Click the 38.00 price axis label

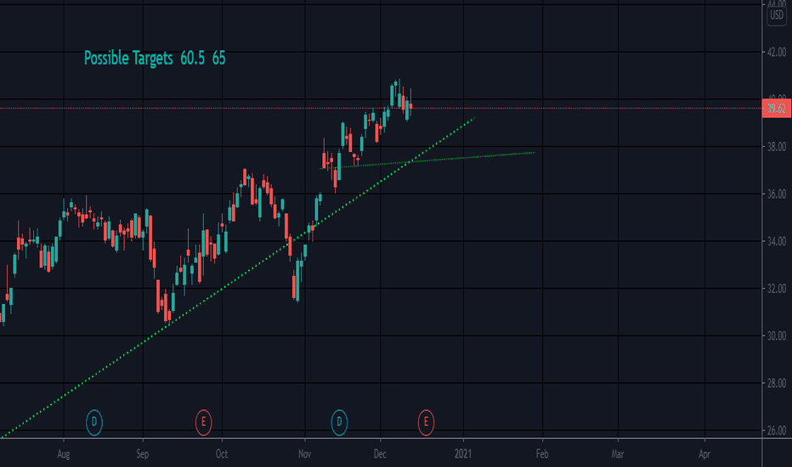tap(777, 147)
